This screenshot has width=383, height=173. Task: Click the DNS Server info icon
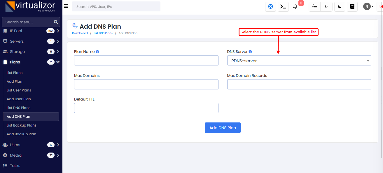tap(250, 52)
